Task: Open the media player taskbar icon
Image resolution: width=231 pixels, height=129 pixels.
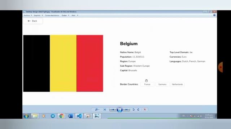Action: [44, 116]
